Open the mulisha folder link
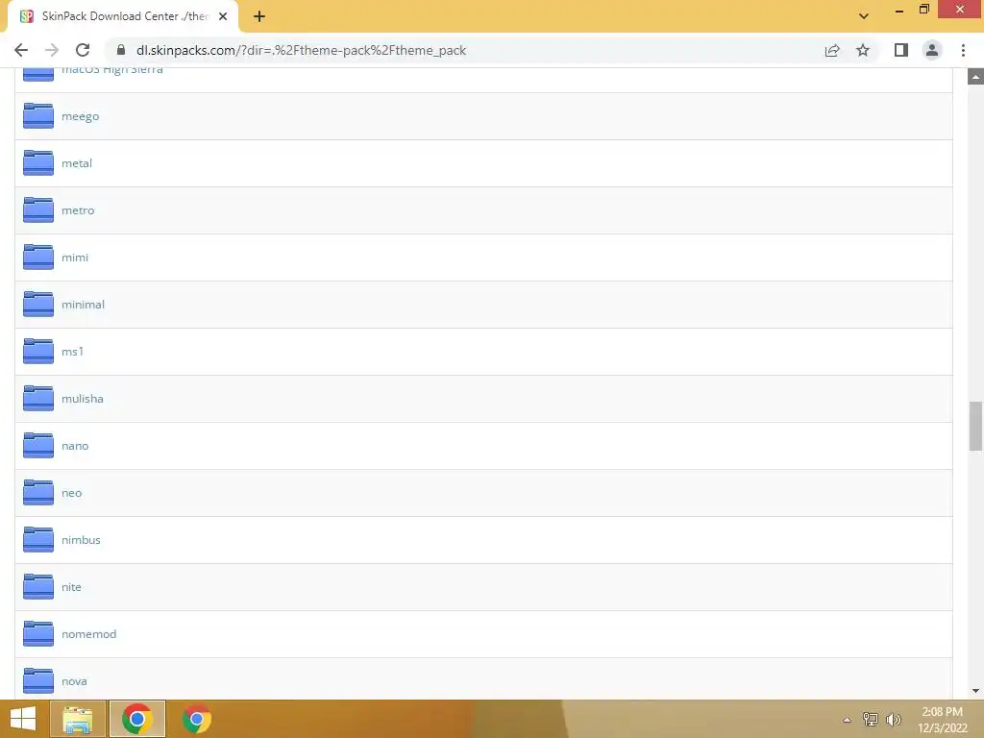 (x=83, y=399)
